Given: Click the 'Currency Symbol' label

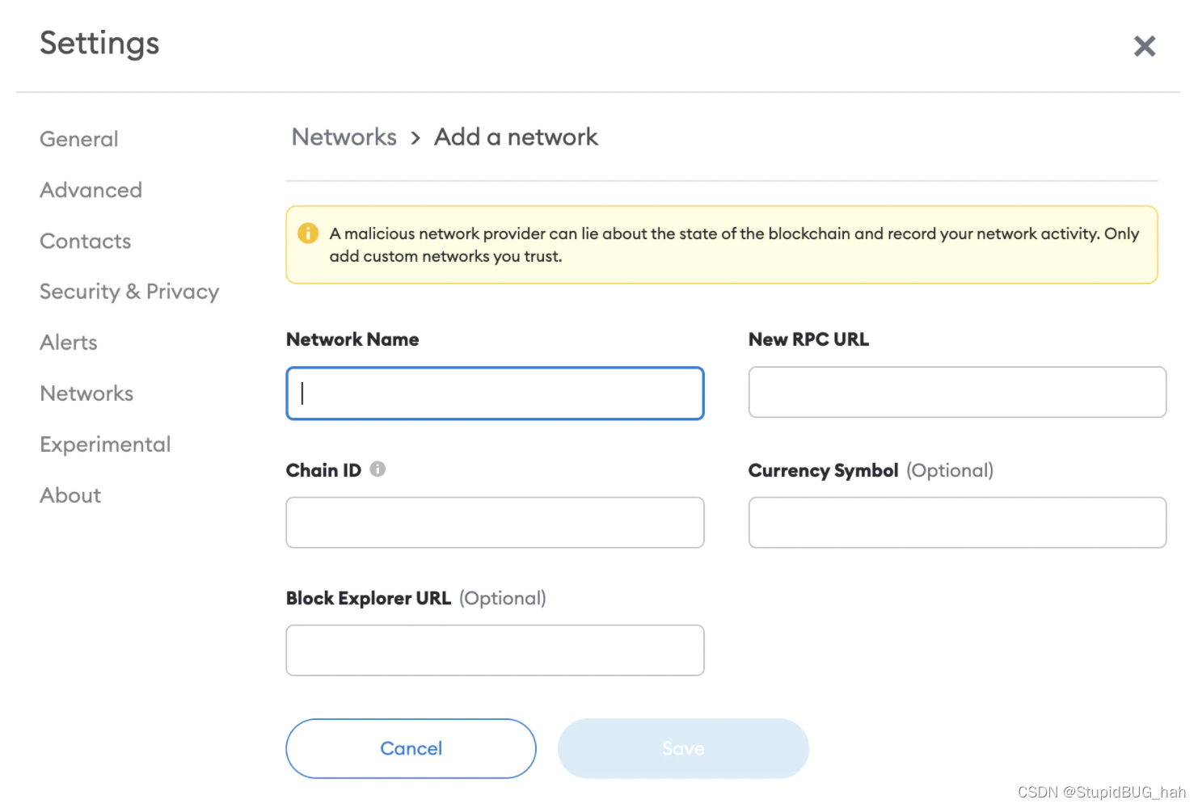Looking at the screenshot, I should (x=823, y=470).
